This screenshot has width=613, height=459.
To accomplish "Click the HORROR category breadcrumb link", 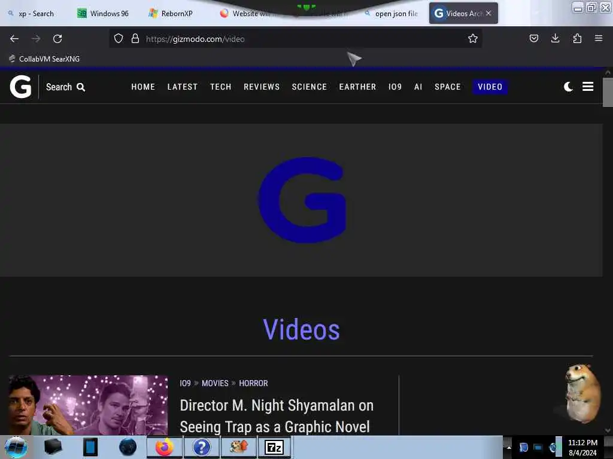I will pos(253,383).
